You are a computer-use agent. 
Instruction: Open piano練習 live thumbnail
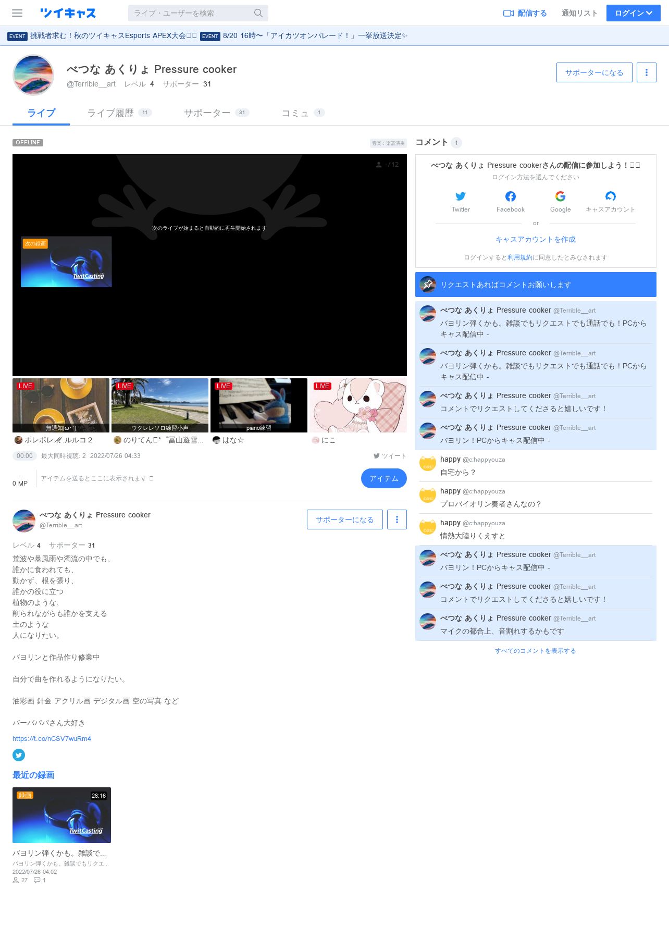click(259, 405)
